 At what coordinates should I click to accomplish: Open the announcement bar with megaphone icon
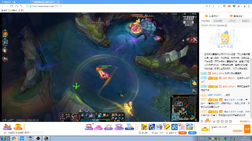coord(23,133)
